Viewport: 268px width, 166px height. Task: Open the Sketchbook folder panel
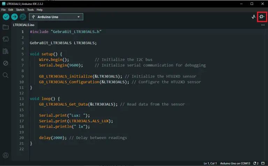[6, 27]
